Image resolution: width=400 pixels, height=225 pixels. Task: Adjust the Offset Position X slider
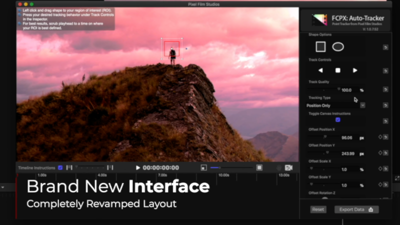coord(324,137)
